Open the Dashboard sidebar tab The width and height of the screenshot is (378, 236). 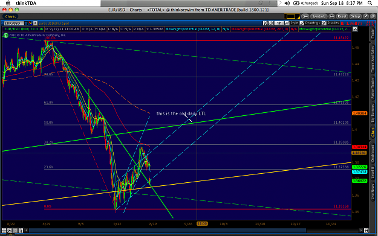[373, 153]
